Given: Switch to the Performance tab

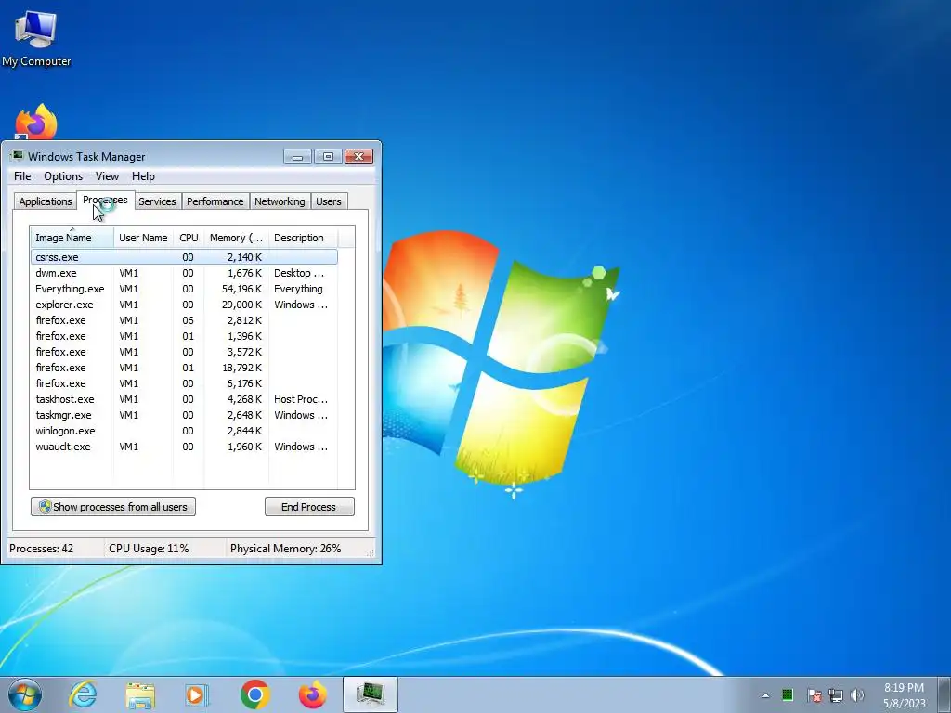Looking at the screenshot, I should (x=215, y=201).
